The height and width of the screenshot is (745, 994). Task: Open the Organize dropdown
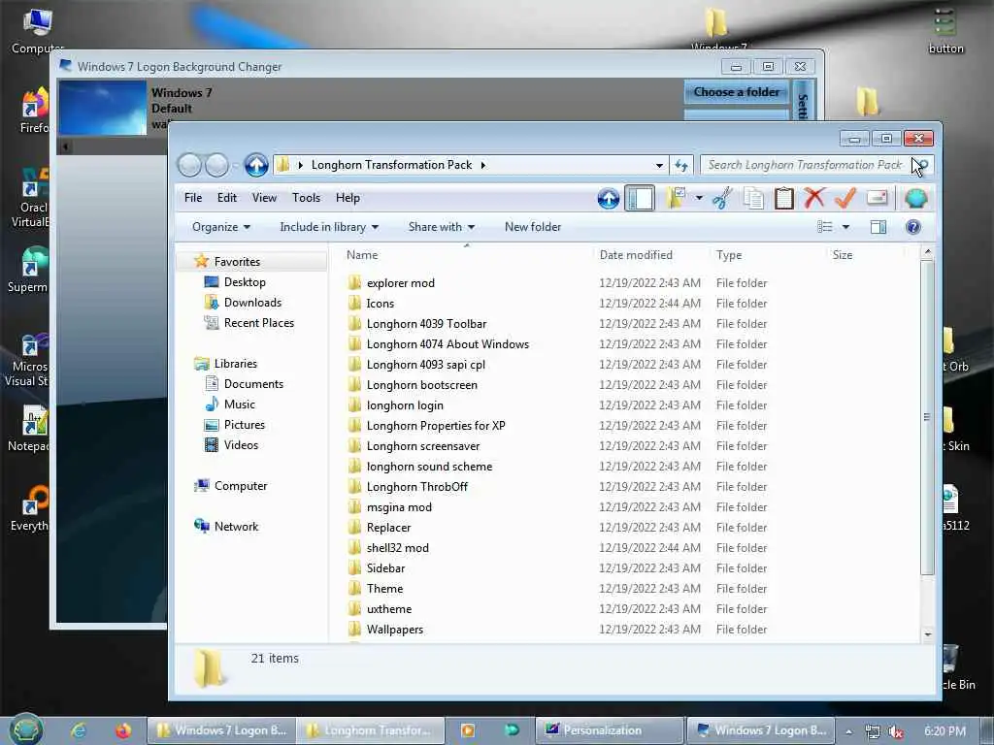coord(221,227)
